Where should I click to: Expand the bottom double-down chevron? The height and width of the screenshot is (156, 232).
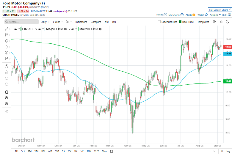[214, 151]
